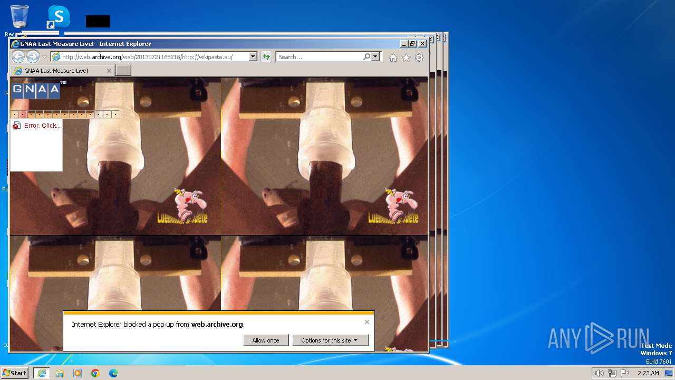Image resolution: width=675 pixels, height=380 pixels.
Task: Open the volume speaker tray icon
Action: point(599,373)
